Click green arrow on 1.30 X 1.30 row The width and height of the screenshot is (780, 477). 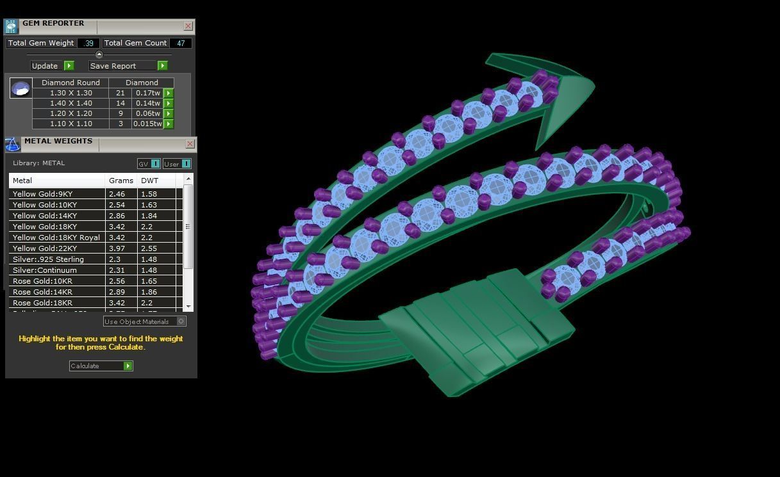169,93
